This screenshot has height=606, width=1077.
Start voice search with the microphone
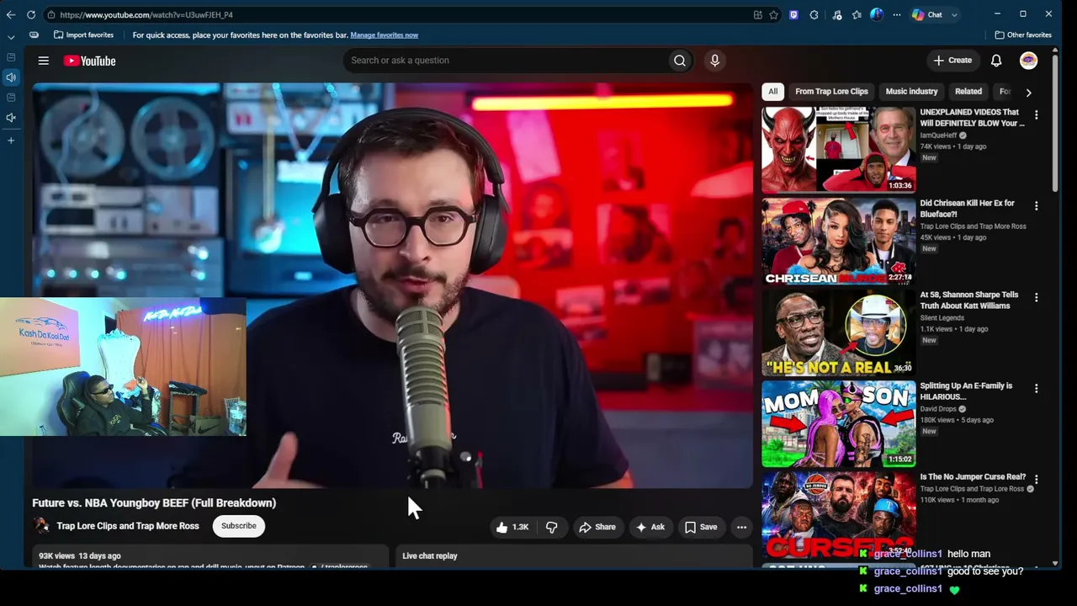pos(714,61)
